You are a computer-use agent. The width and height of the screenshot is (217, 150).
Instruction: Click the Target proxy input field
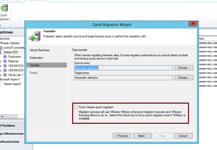tap(124, 78)
